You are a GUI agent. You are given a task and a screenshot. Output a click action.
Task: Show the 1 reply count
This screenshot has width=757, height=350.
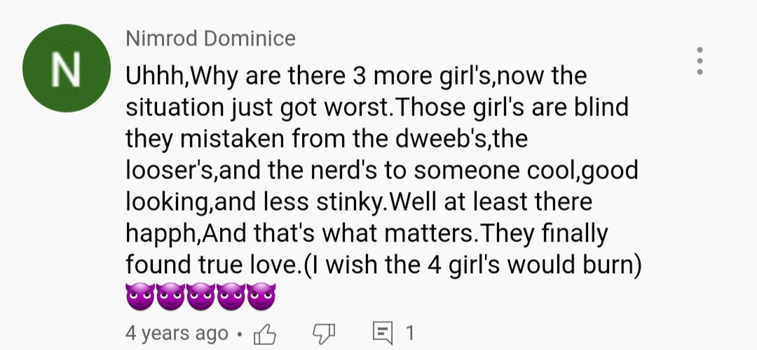(409, 333)
